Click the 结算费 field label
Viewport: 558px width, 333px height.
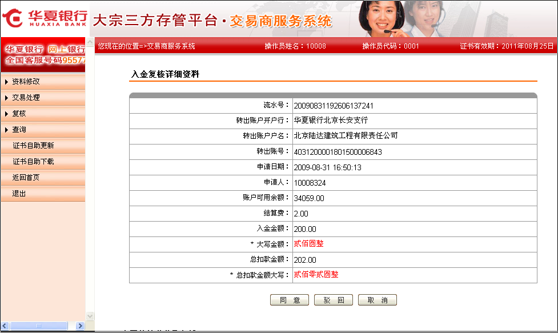point(276,214)
